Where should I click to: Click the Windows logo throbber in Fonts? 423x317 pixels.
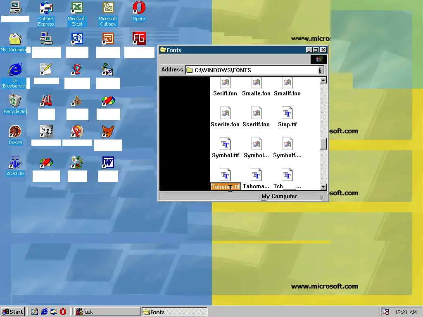coord(319,59)
